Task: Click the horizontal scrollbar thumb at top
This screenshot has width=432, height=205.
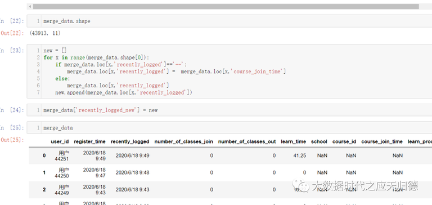Action: [x=226, y=6]
